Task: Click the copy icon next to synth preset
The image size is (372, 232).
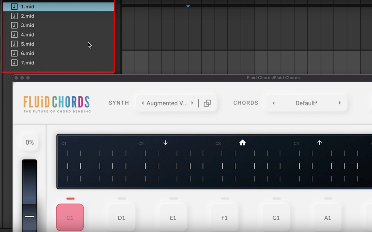Action: point(207,103)
